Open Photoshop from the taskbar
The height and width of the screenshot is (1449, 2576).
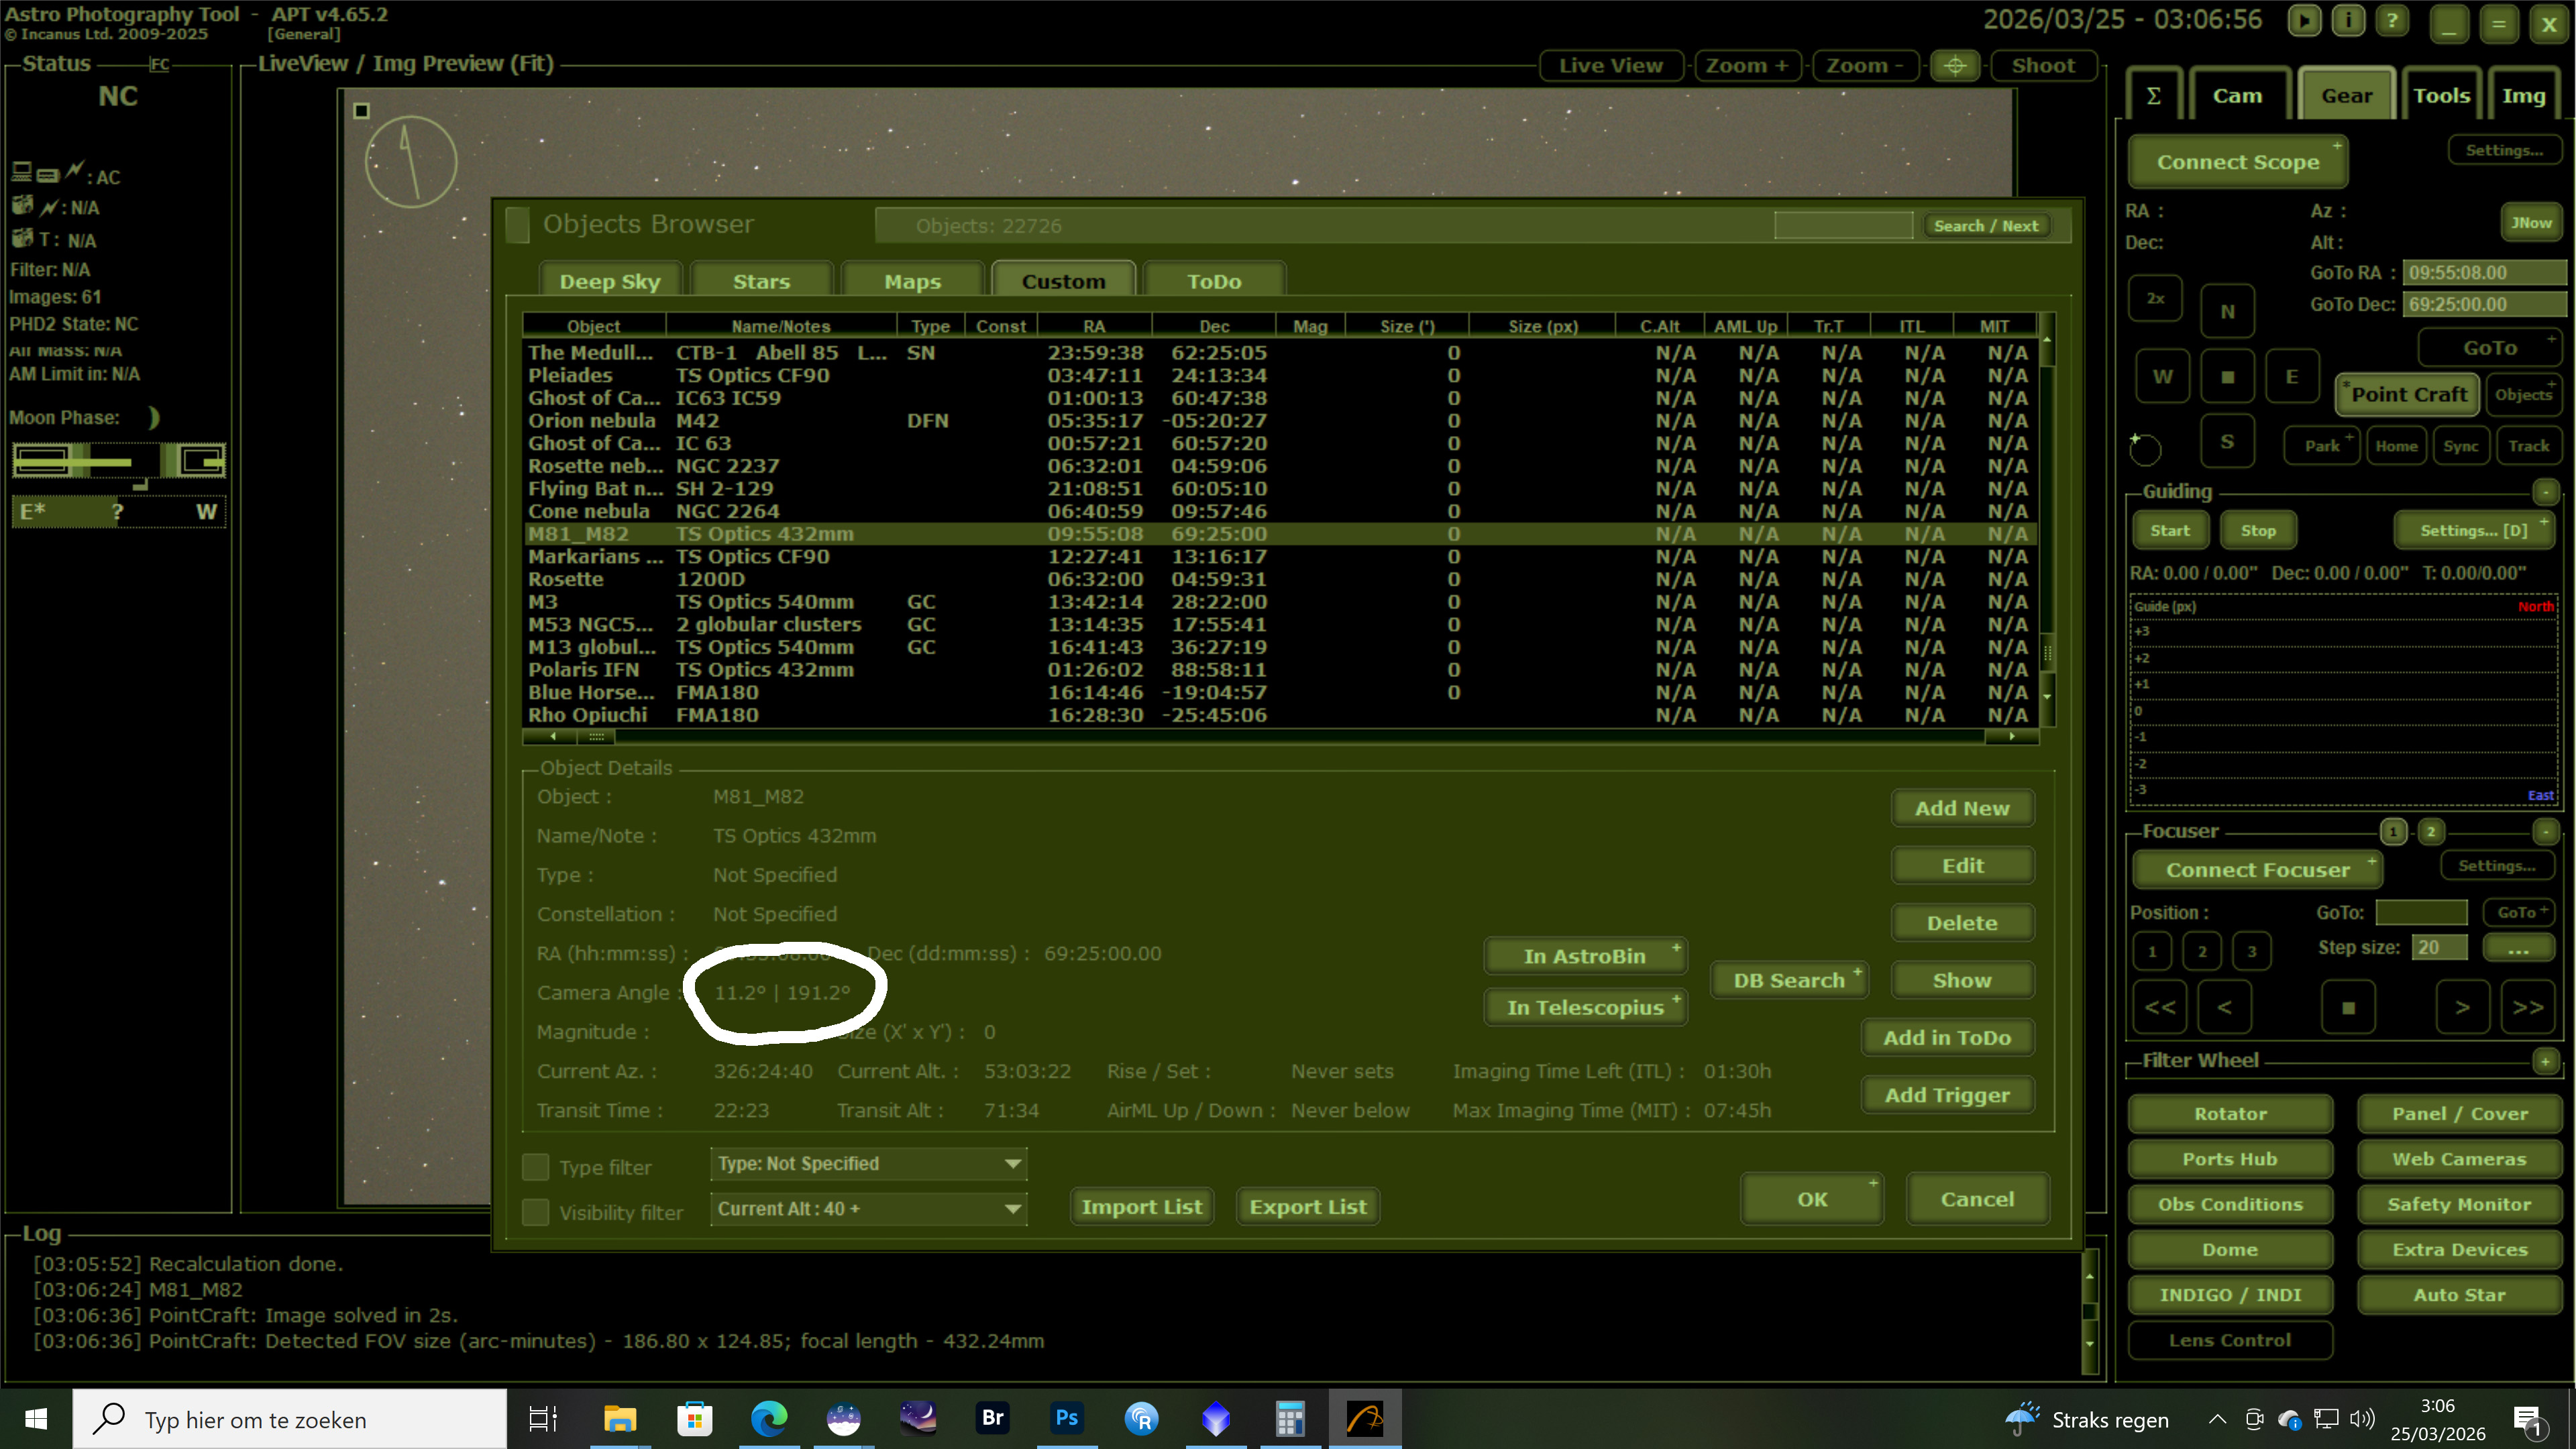coord(1066,1418)
